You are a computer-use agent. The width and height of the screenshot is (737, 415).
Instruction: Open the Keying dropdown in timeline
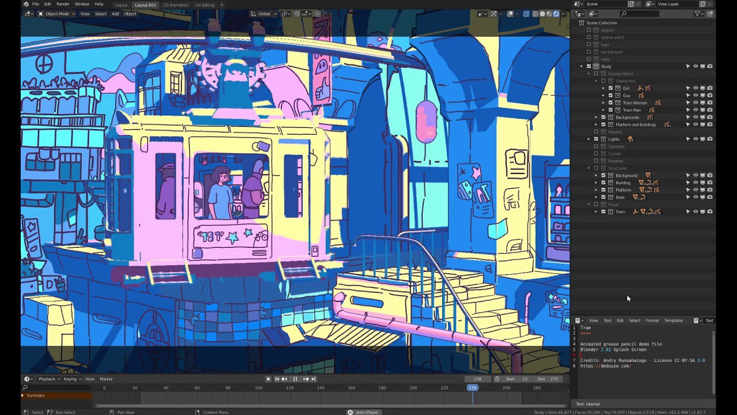71,379
